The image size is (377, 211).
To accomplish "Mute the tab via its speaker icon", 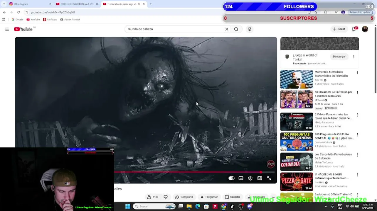I will pos(139,4).
